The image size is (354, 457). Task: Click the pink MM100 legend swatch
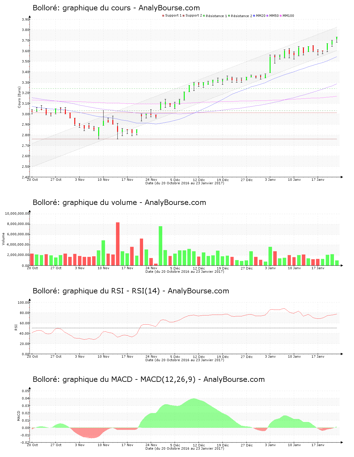point(281,16)
